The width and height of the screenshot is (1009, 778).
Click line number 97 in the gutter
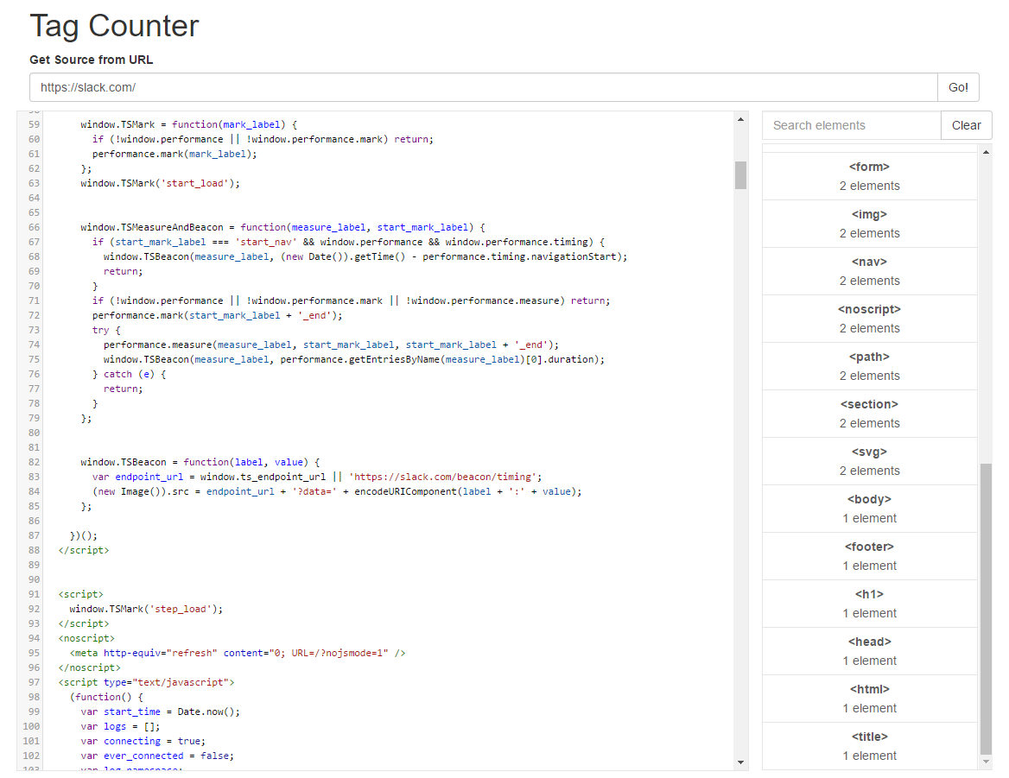coord(34,682)
